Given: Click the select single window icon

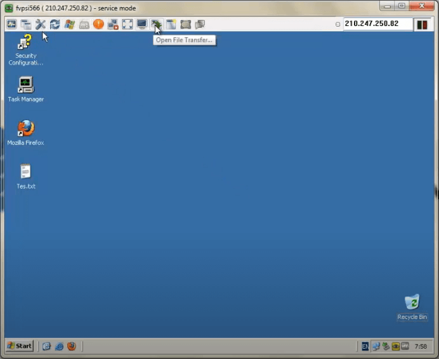Looking at the screenshot, I should (x=171, y=24).
